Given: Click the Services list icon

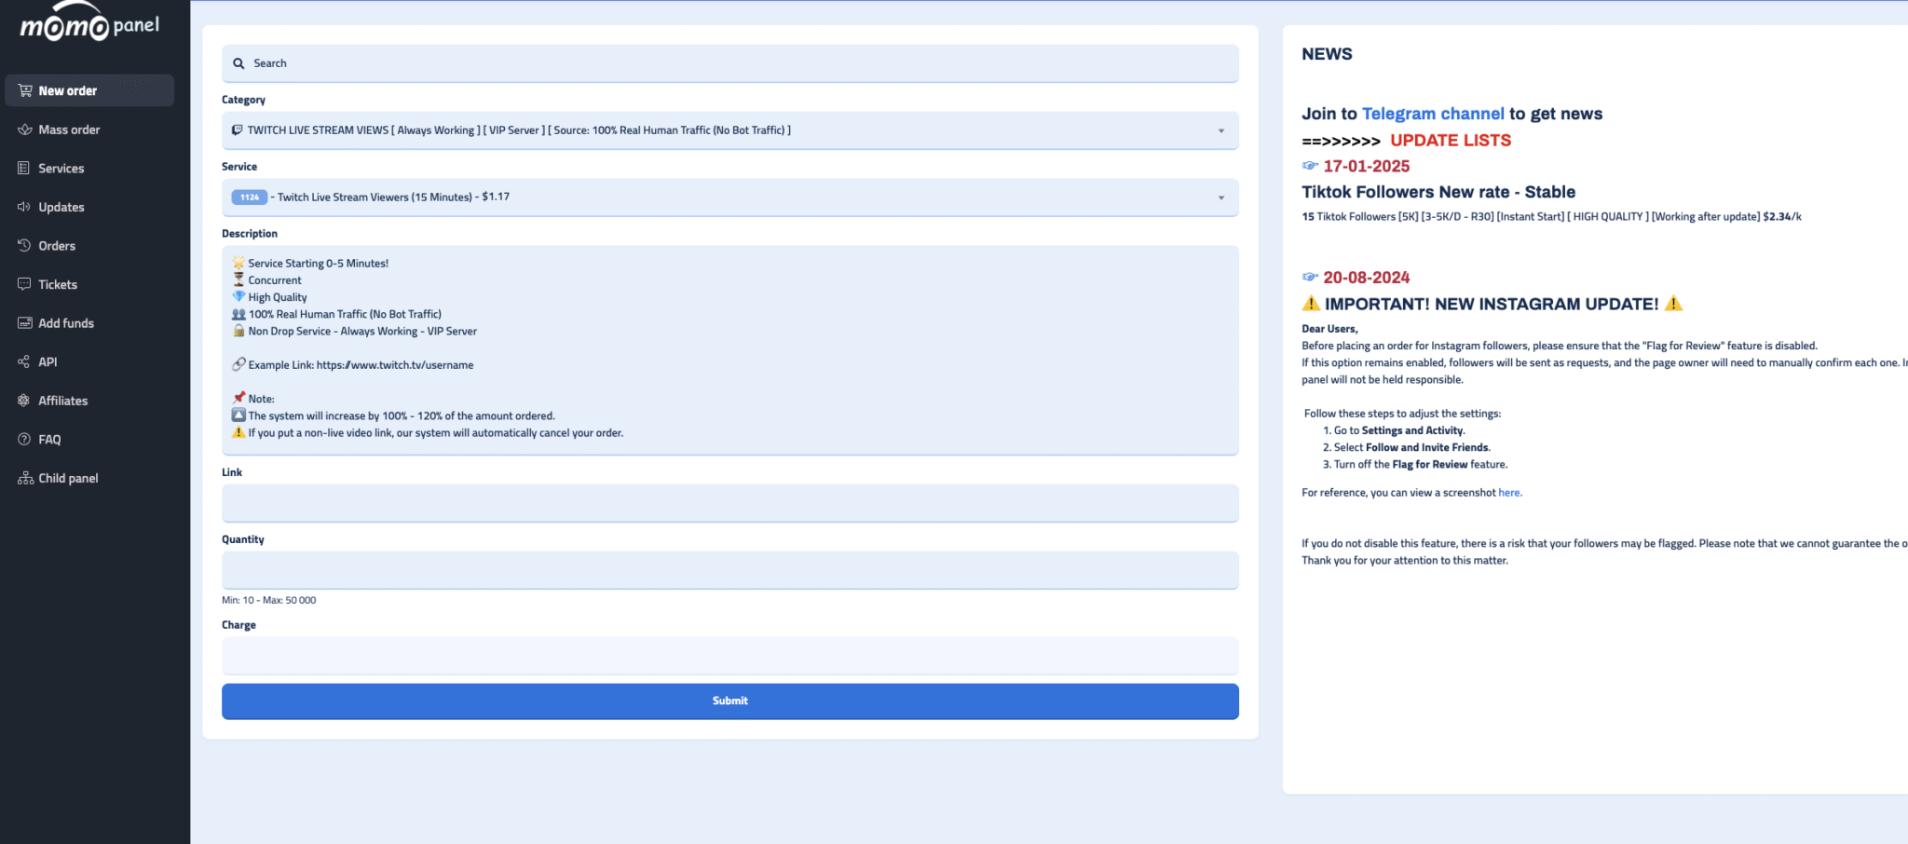Looking at the screenshot, I should pyautogui.click(x=24, y=168).
